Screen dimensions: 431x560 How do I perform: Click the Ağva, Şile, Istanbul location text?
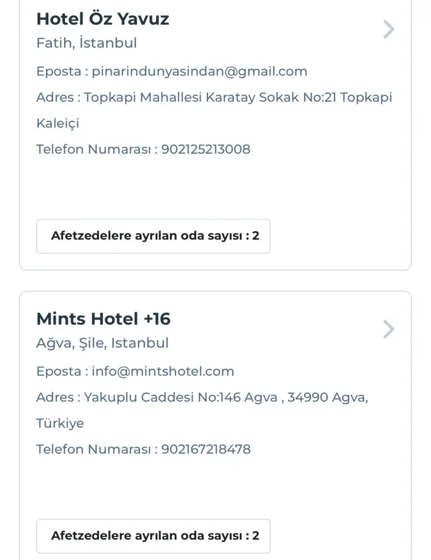coord(102,343)
